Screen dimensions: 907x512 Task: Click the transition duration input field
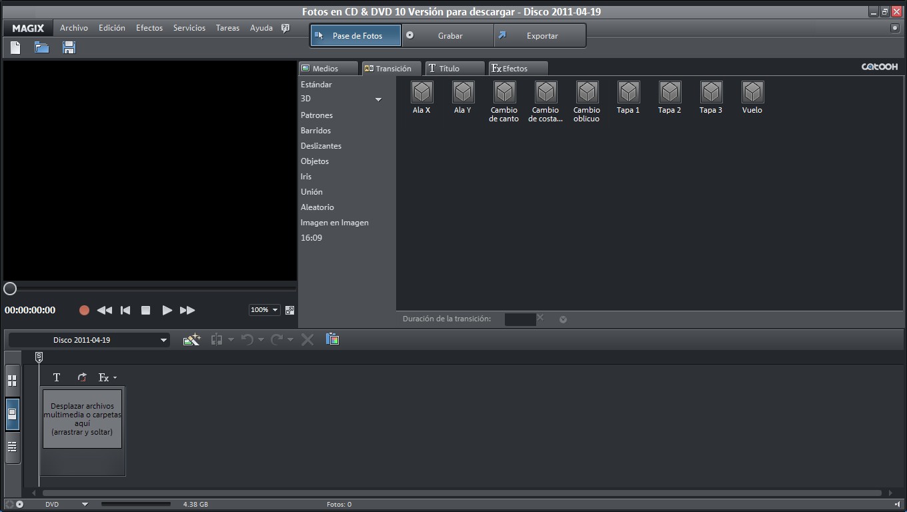(520, 319)
